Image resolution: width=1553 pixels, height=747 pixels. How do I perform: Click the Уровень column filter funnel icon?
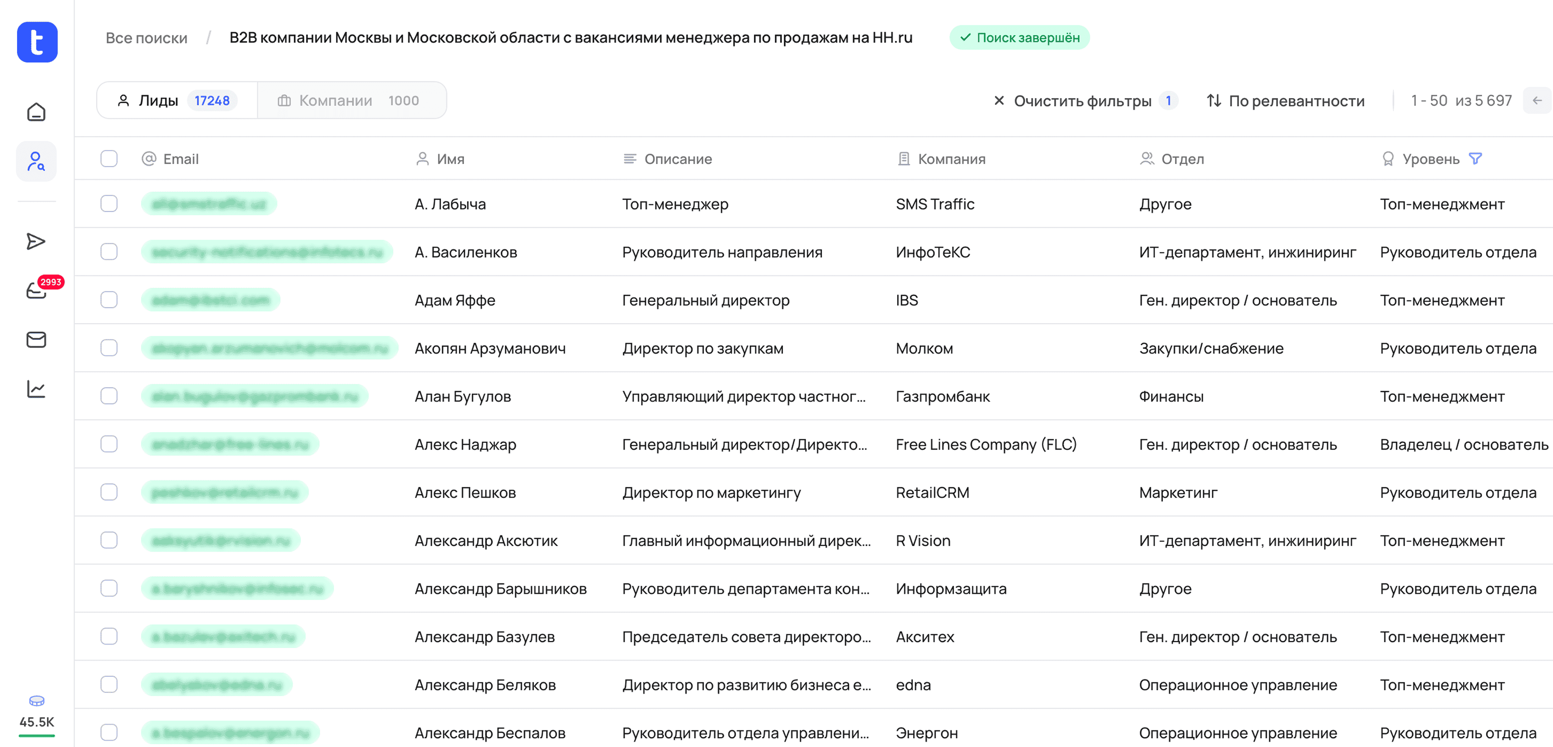pos(1475,159)
